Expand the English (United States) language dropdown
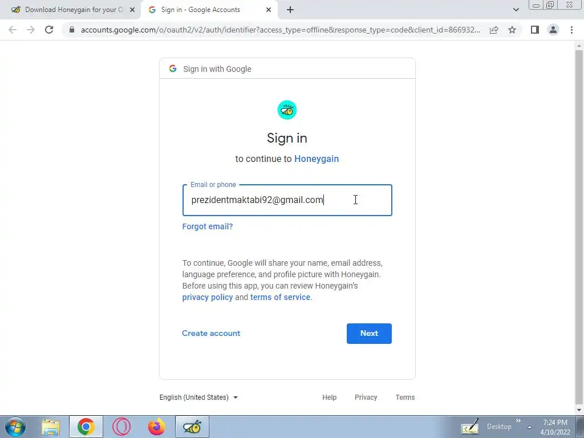The height and width of the screenshot is (438, 584). (198, 398)
